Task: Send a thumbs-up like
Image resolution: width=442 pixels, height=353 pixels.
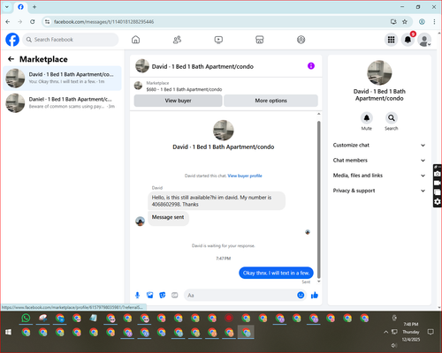Action: [x=315, y=295]
